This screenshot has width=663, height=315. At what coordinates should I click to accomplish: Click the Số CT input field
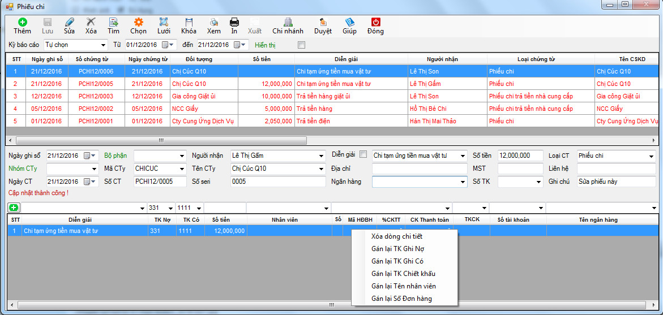point(160,182)
